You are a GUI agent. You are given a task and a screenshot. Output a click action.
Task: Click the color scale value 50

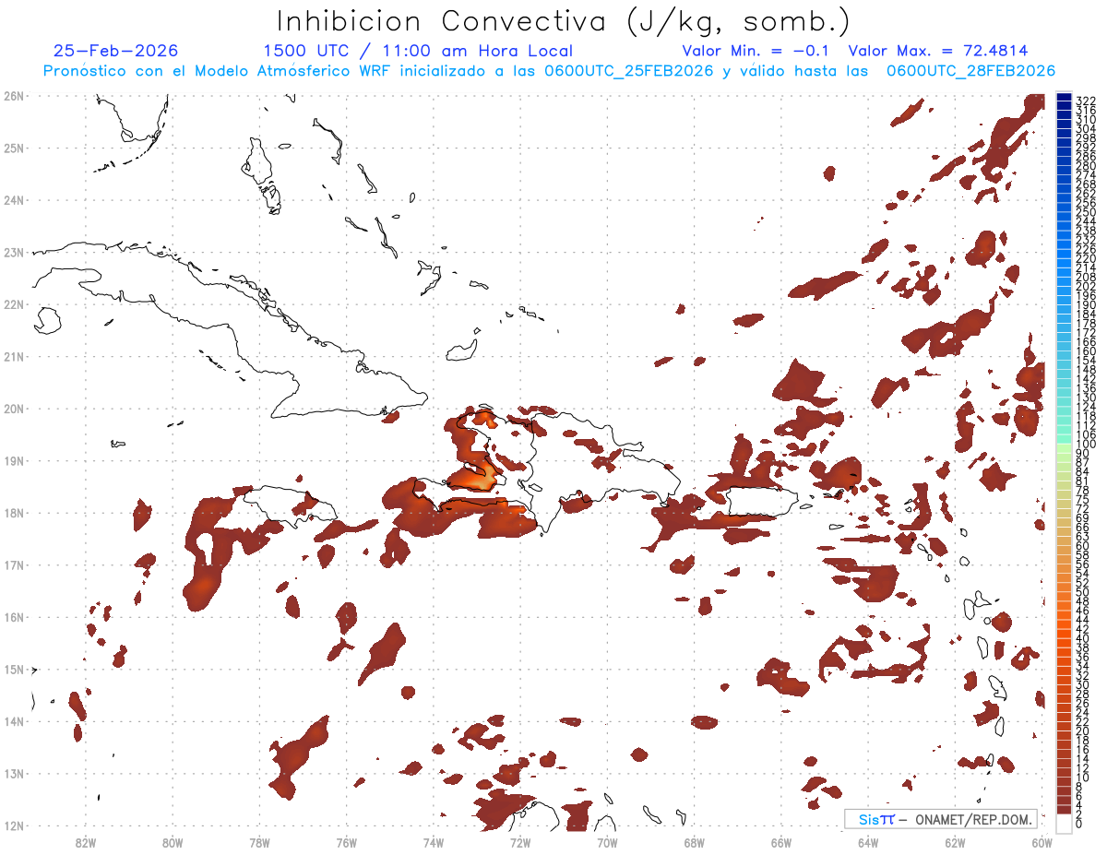pyautogui.click(x=1083, y=591)
